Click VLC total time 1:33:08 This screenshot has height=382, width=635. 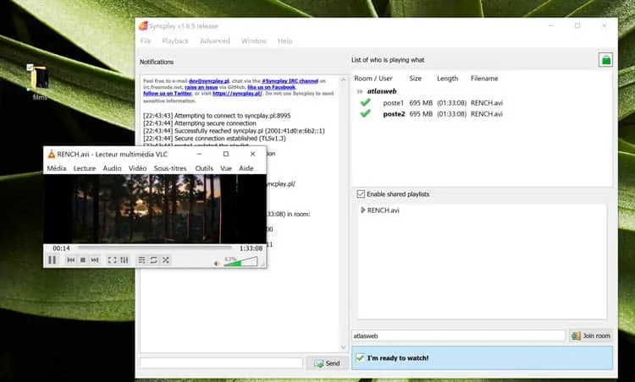[x=251, y=248]
